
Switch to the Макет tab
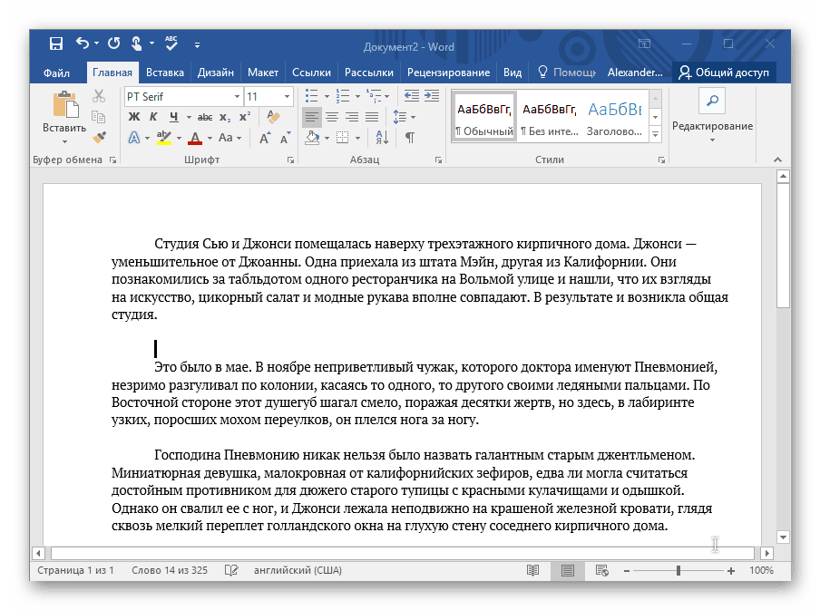click(x=262, y=73)
